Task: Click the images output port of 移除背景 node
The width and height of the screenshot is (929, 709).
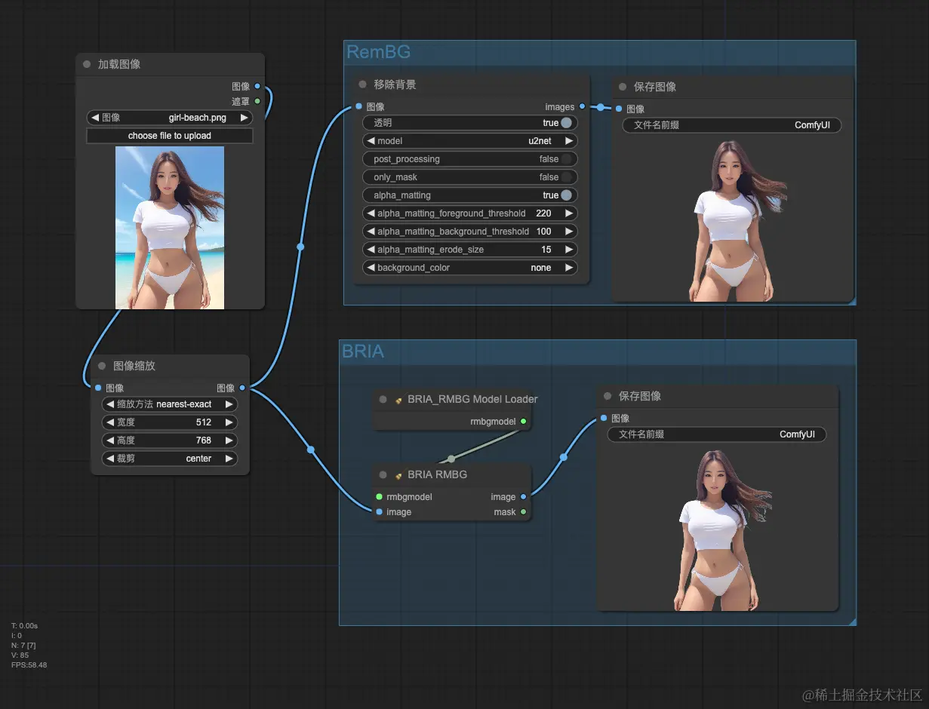Action: coord(582,106)
